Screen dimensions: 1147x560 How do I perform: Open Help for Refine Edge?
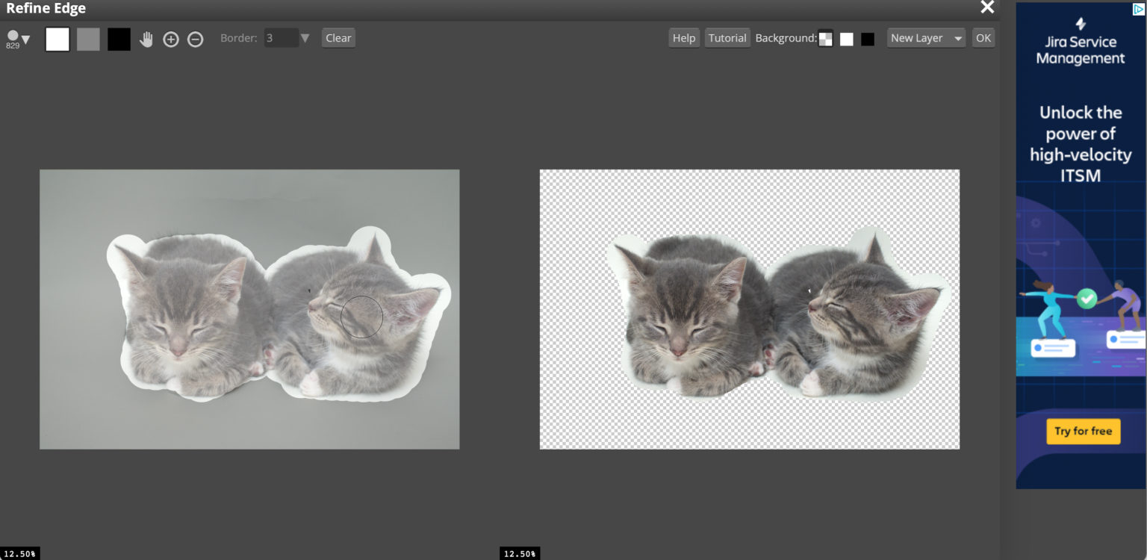683,37
